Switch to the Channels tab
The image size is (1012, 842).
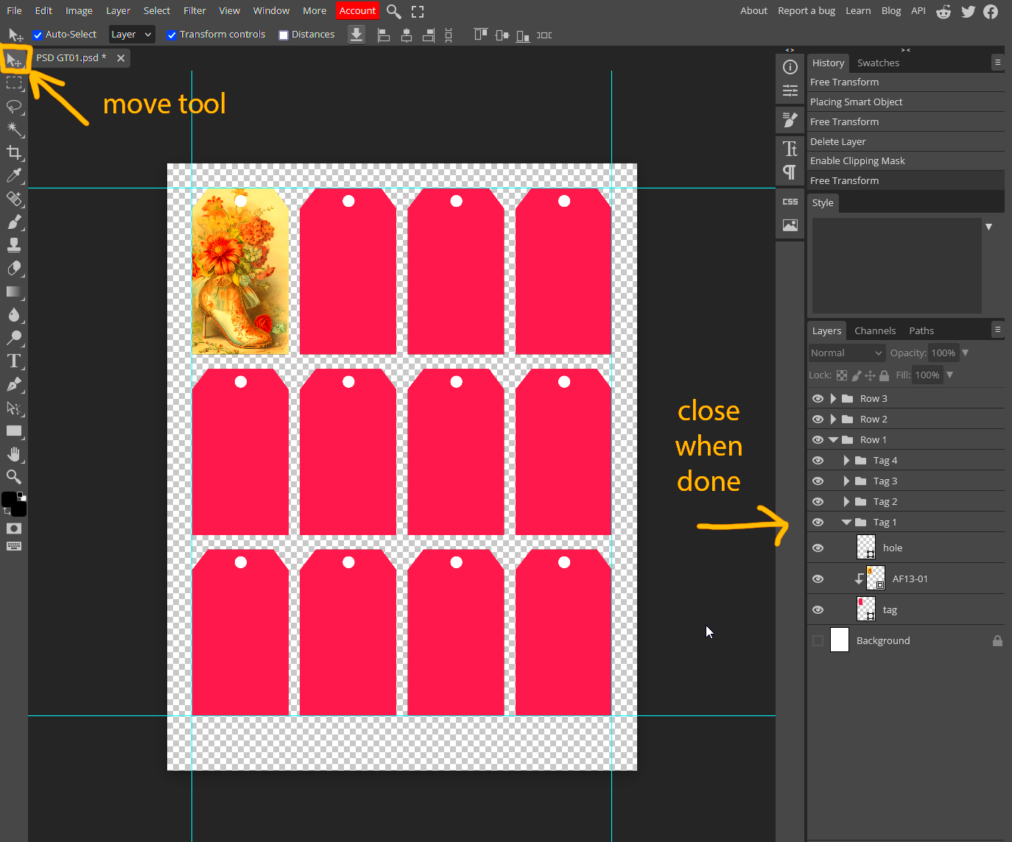[875, 331]
